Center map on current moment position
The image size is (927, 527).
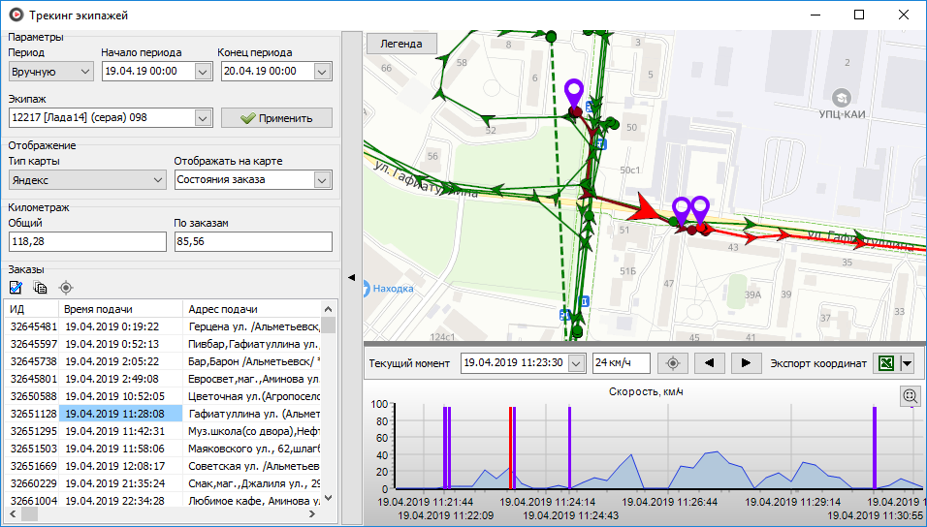(673, 363)
